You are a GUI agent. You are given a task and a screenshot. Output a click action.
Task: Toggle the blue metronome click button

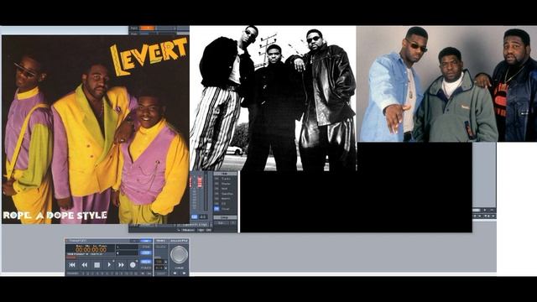click(145, 253)
